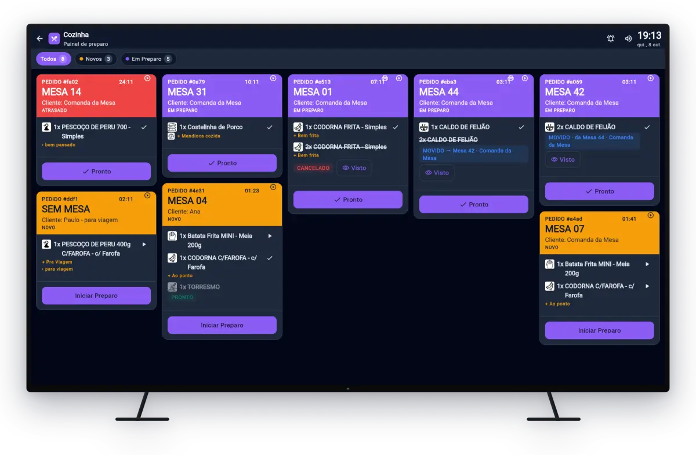This screenshot has height=455, width=696.
Task: Click the circled play icon on MESA 04 header
Action: [273, 187]
